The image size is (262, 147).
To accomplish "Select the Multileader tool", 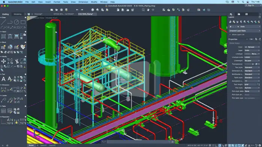I will pyautogui.click(x=3, y=100).
